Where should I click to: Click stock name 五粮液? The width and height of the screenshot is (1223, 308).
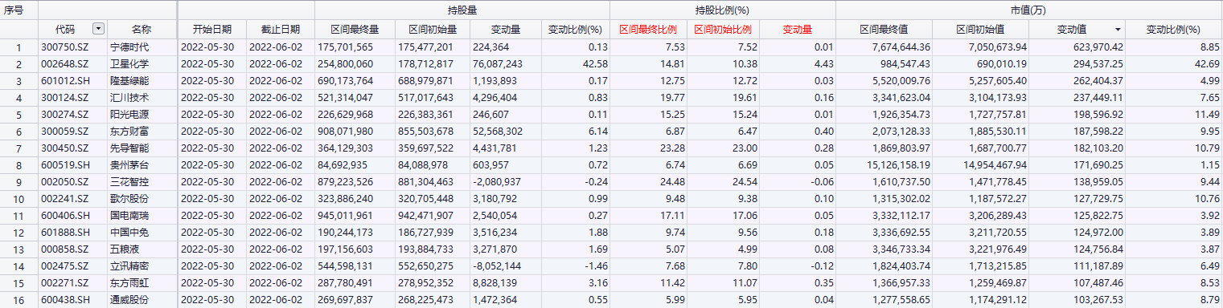[x=125, y=249]
